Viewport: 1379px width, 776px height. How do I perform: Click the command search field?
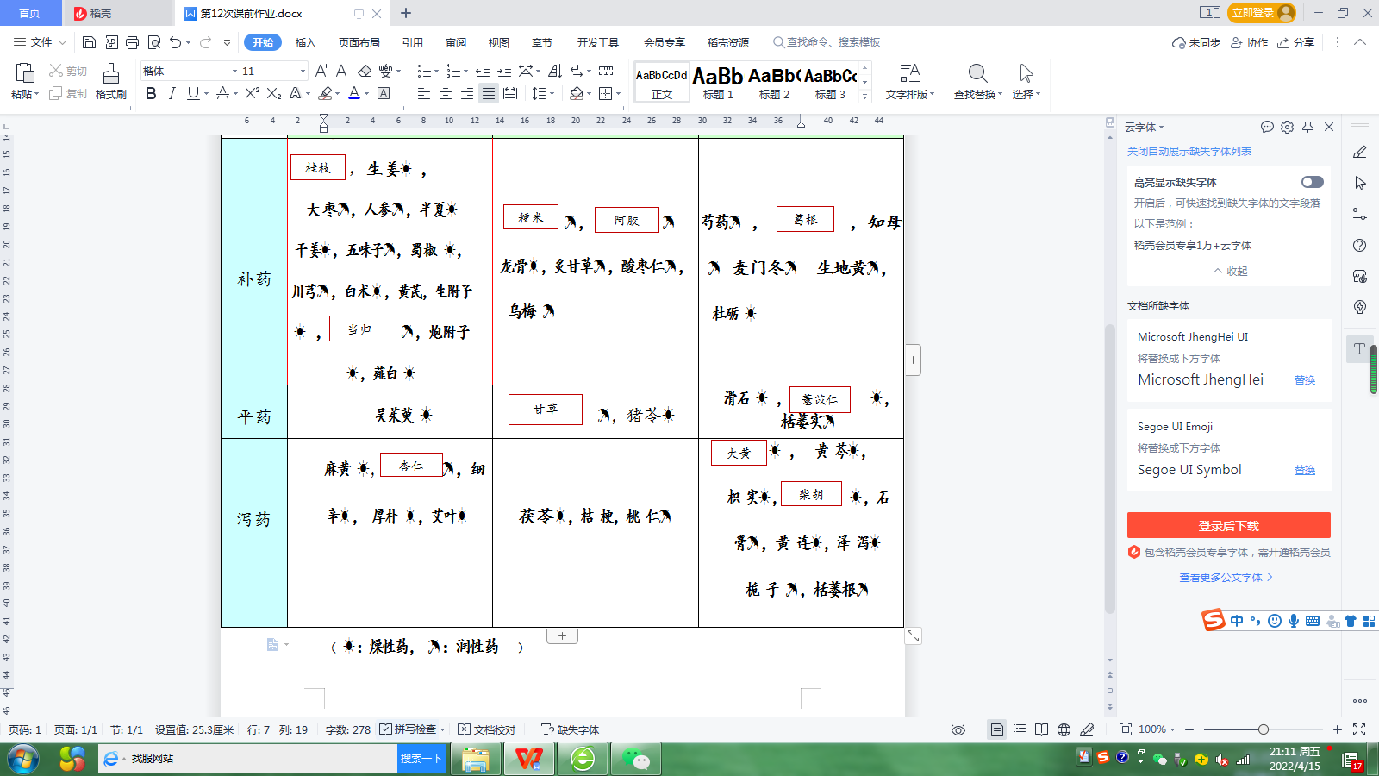(827, 42)
